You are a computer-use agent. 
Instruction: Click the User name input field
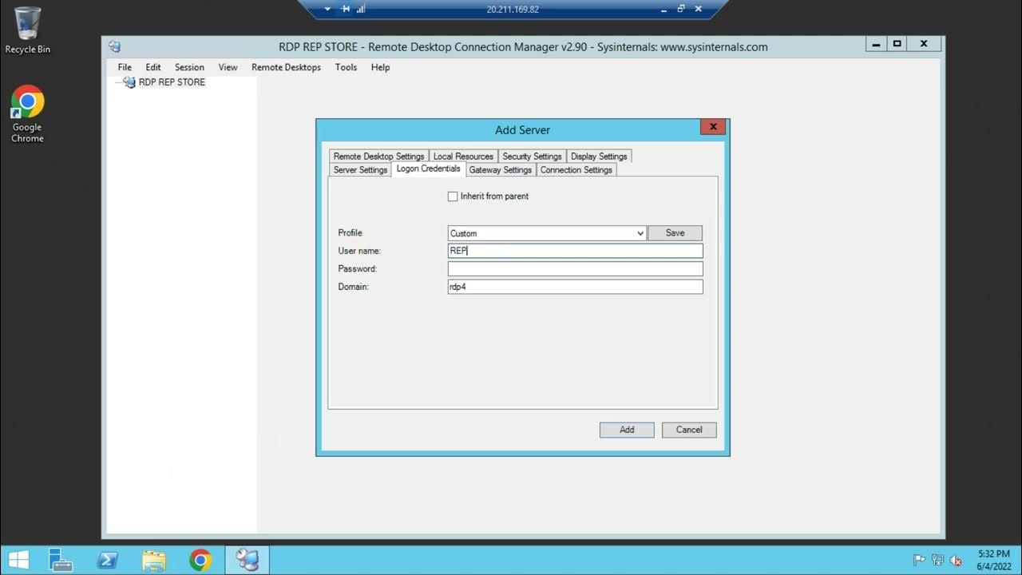point(575,251)
